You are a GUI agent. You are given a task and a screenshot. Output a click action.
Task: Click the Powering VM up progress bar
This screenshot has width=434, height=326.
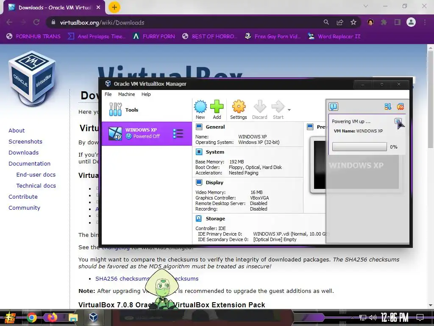(359, 146)
